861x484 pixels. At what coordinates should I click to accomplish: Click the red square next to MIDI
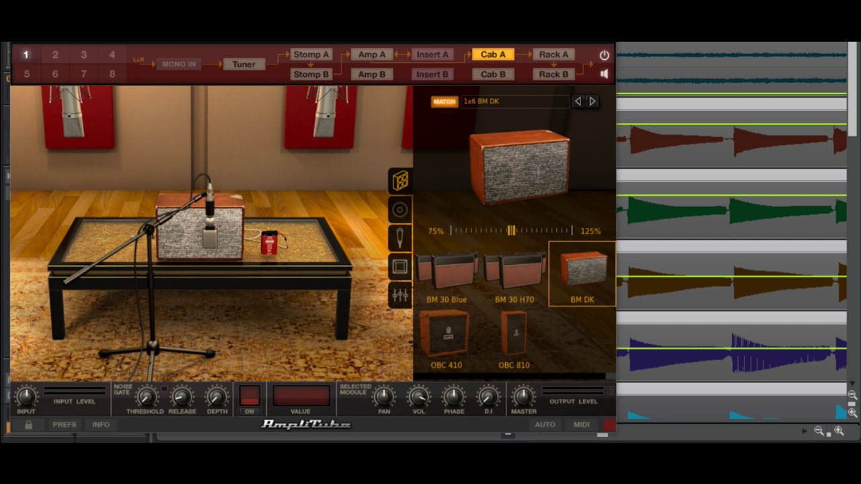pyautogui.click(x=609, y=425)
